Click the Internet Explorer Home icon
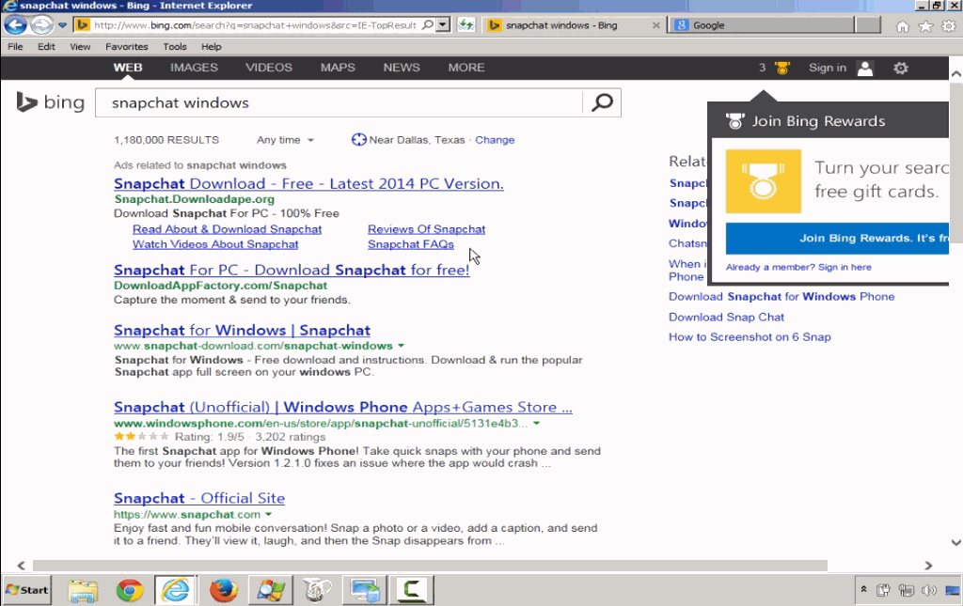 click(902, 25)
